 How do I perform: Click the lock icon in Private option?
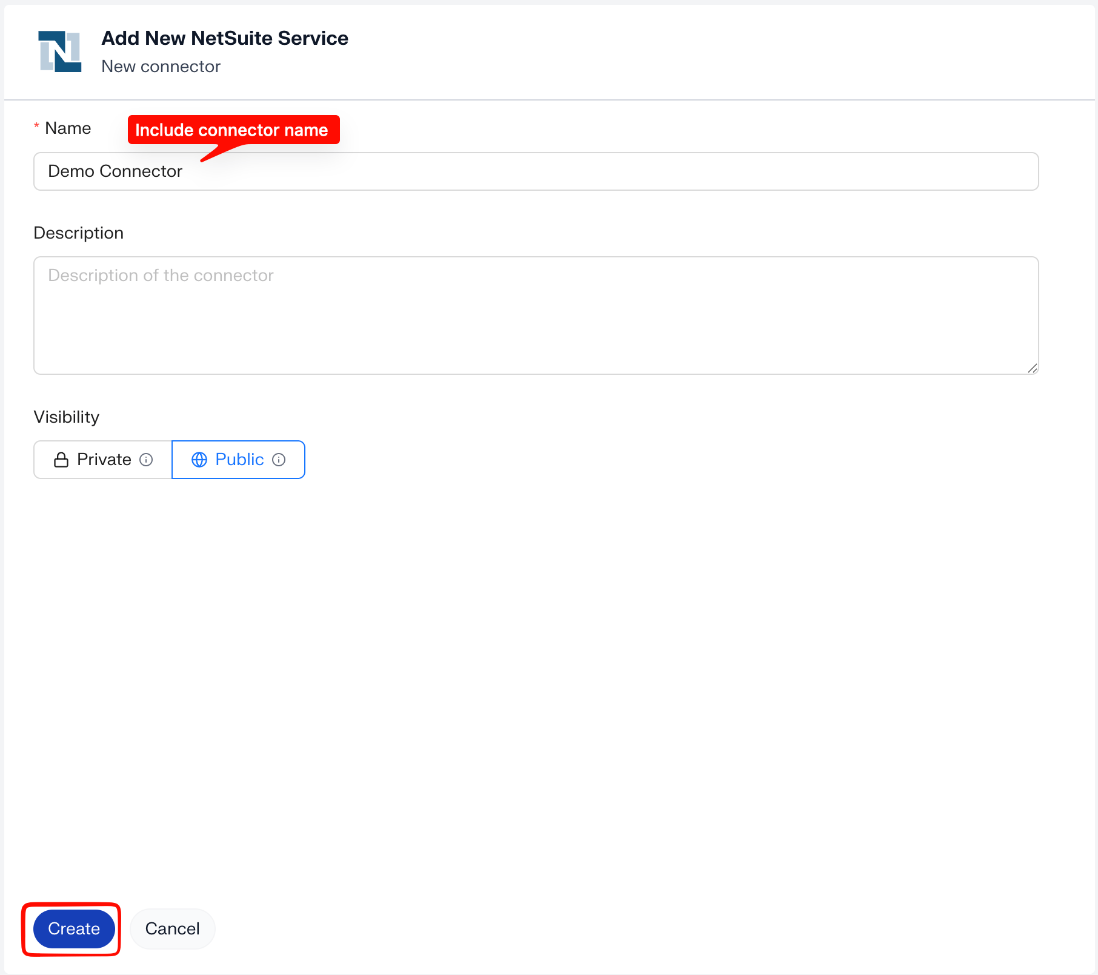pyautogui.click(x=61, y=460)
